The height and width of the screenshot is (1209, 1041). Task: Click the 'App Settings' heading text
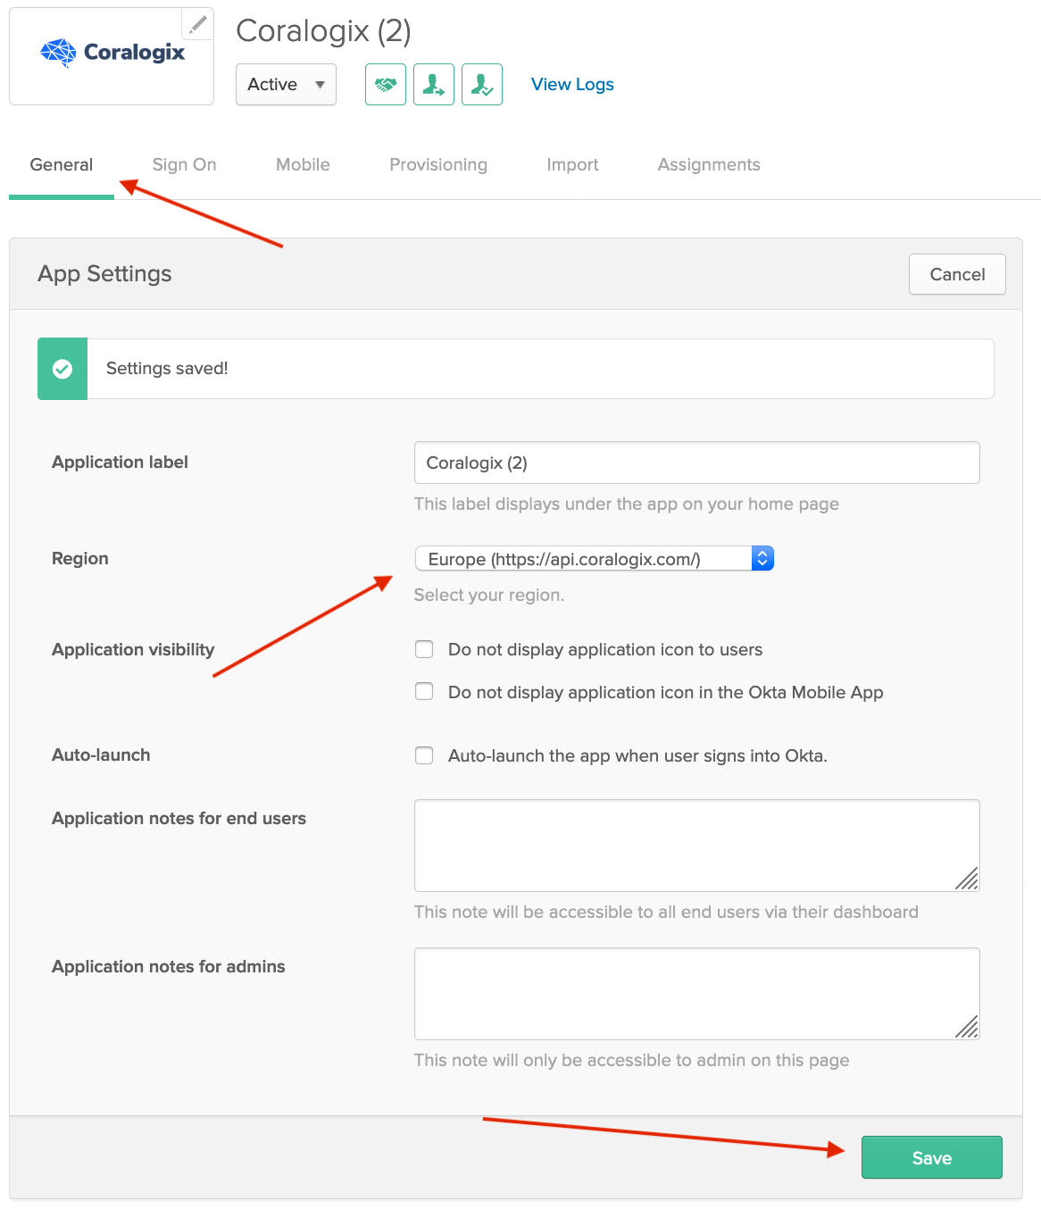point(104,274)
